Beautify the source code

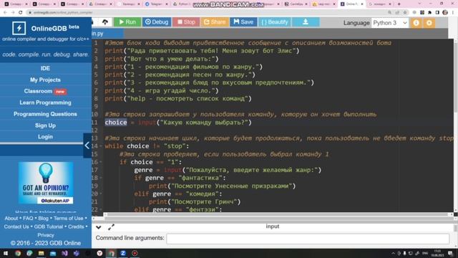pyautogui.click(x=274, y=22)
